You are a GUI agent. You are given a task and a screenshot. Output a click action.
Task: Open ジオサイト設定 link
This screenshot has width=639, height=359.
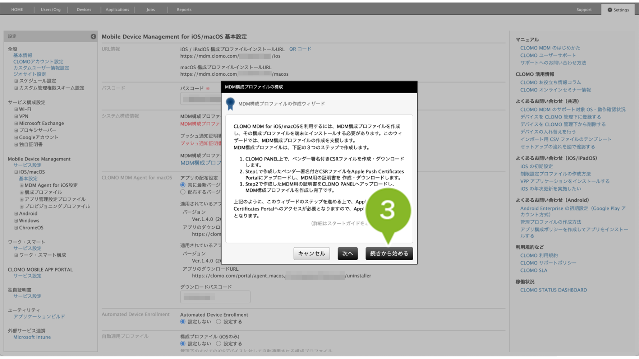coord(30,74)
